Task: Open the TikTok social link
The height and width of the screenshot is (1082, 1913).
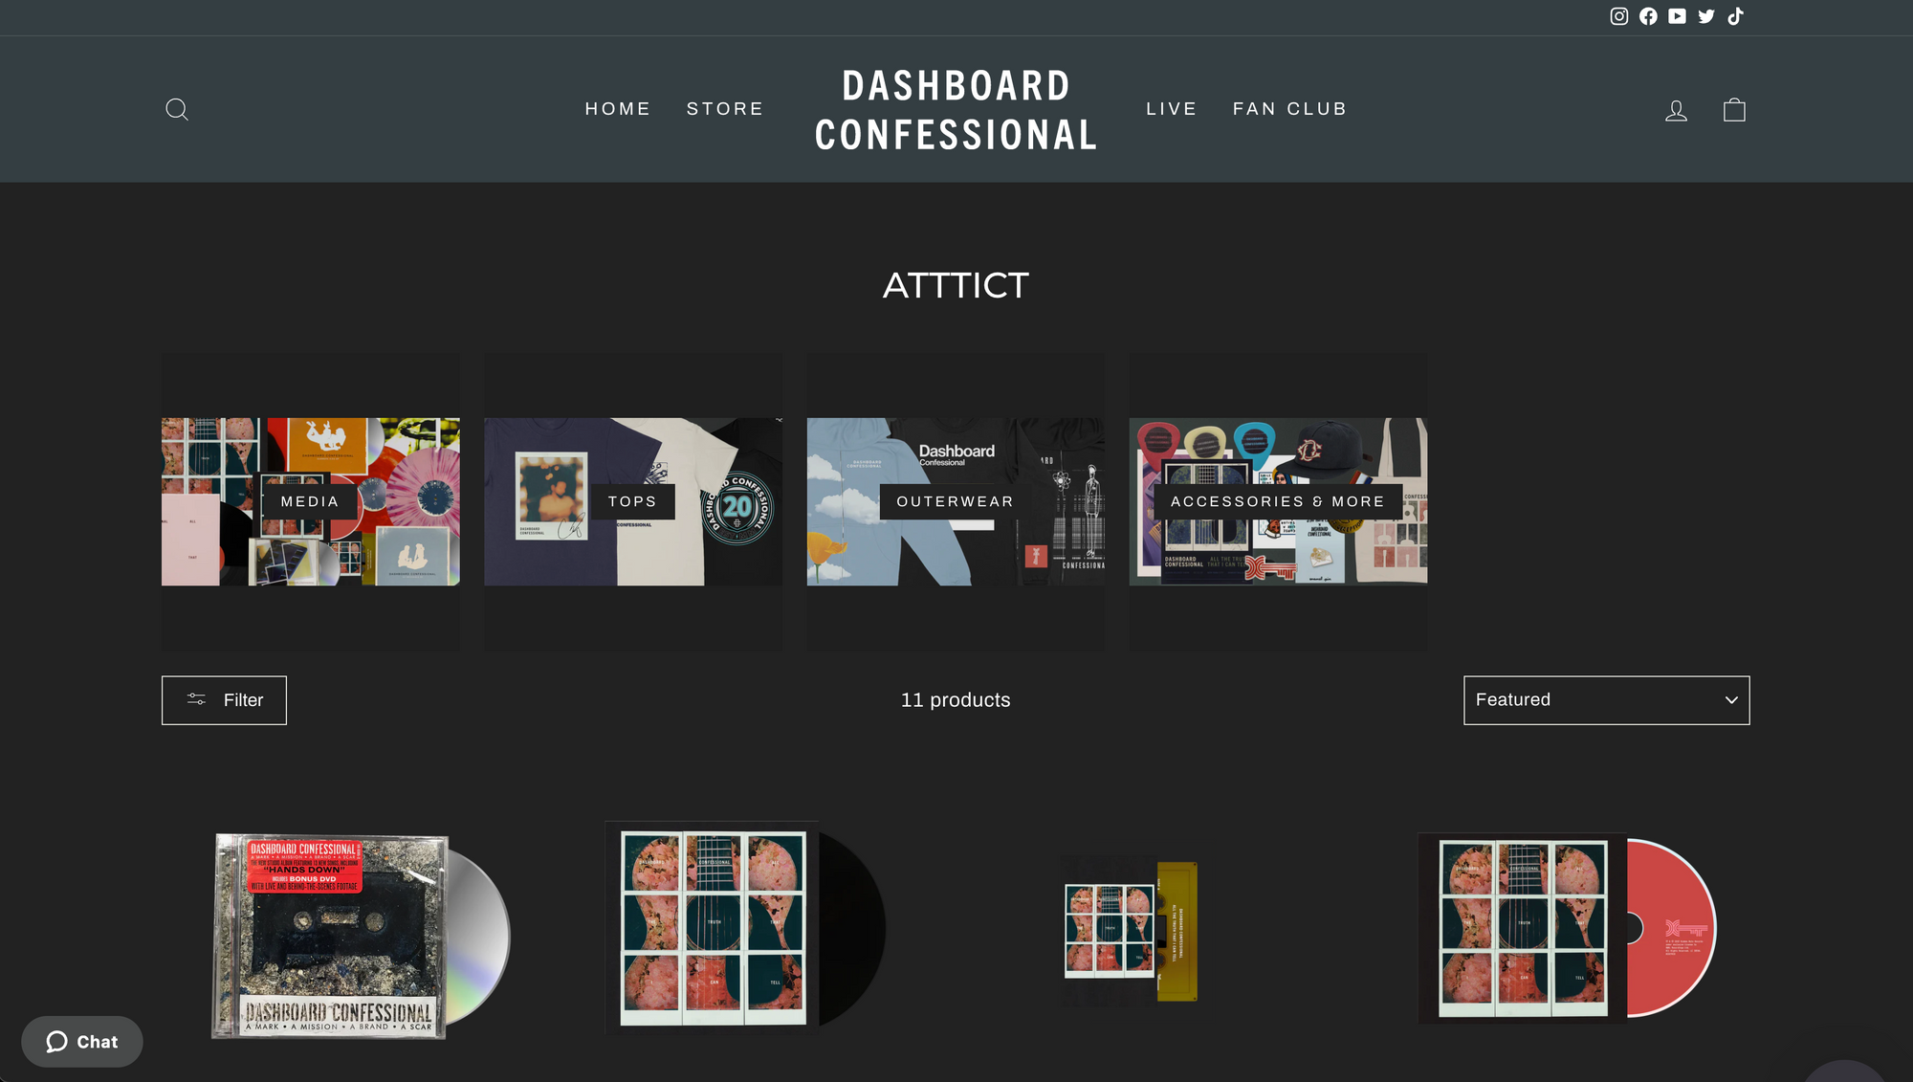Action: point(1736,16)
